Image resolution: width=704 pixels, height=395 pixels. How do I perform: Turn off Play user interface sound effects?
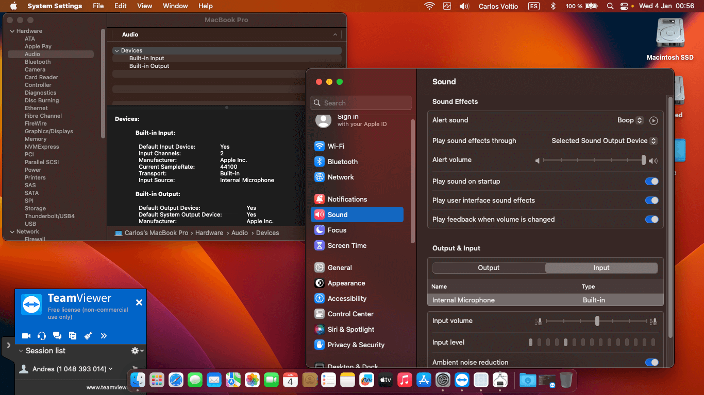(651, 200)
